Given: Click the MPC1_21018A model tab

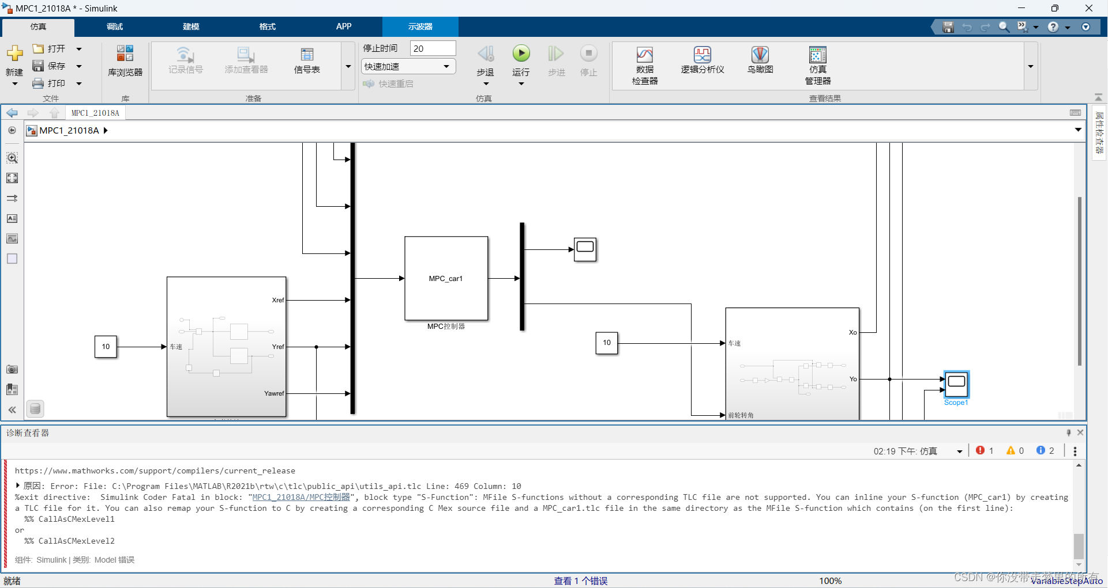Looking at the screenshot, I should pyautogui.click(x=95, y=113).
